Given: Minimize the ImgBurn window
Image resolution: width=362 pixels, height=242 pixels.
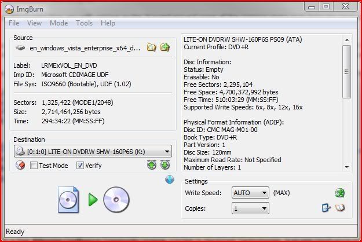Looking at the screenshot, I should click(312, 7).
